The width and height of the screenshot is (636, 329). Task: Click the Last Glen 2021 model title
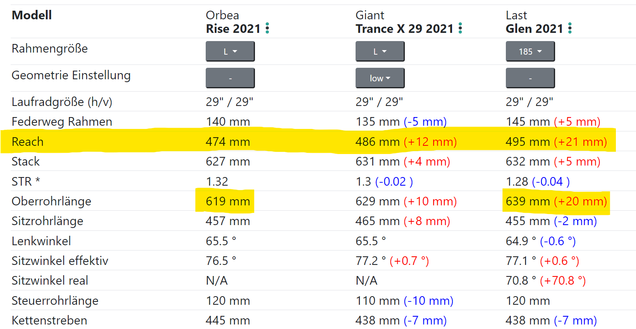[x=534, y=29]
